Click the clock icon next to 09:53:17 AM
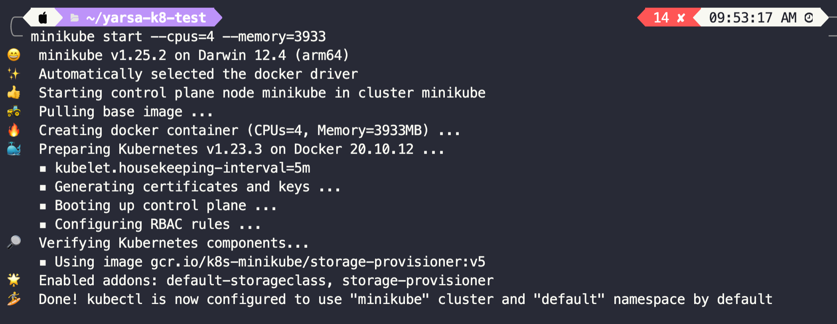 [809, 18]
